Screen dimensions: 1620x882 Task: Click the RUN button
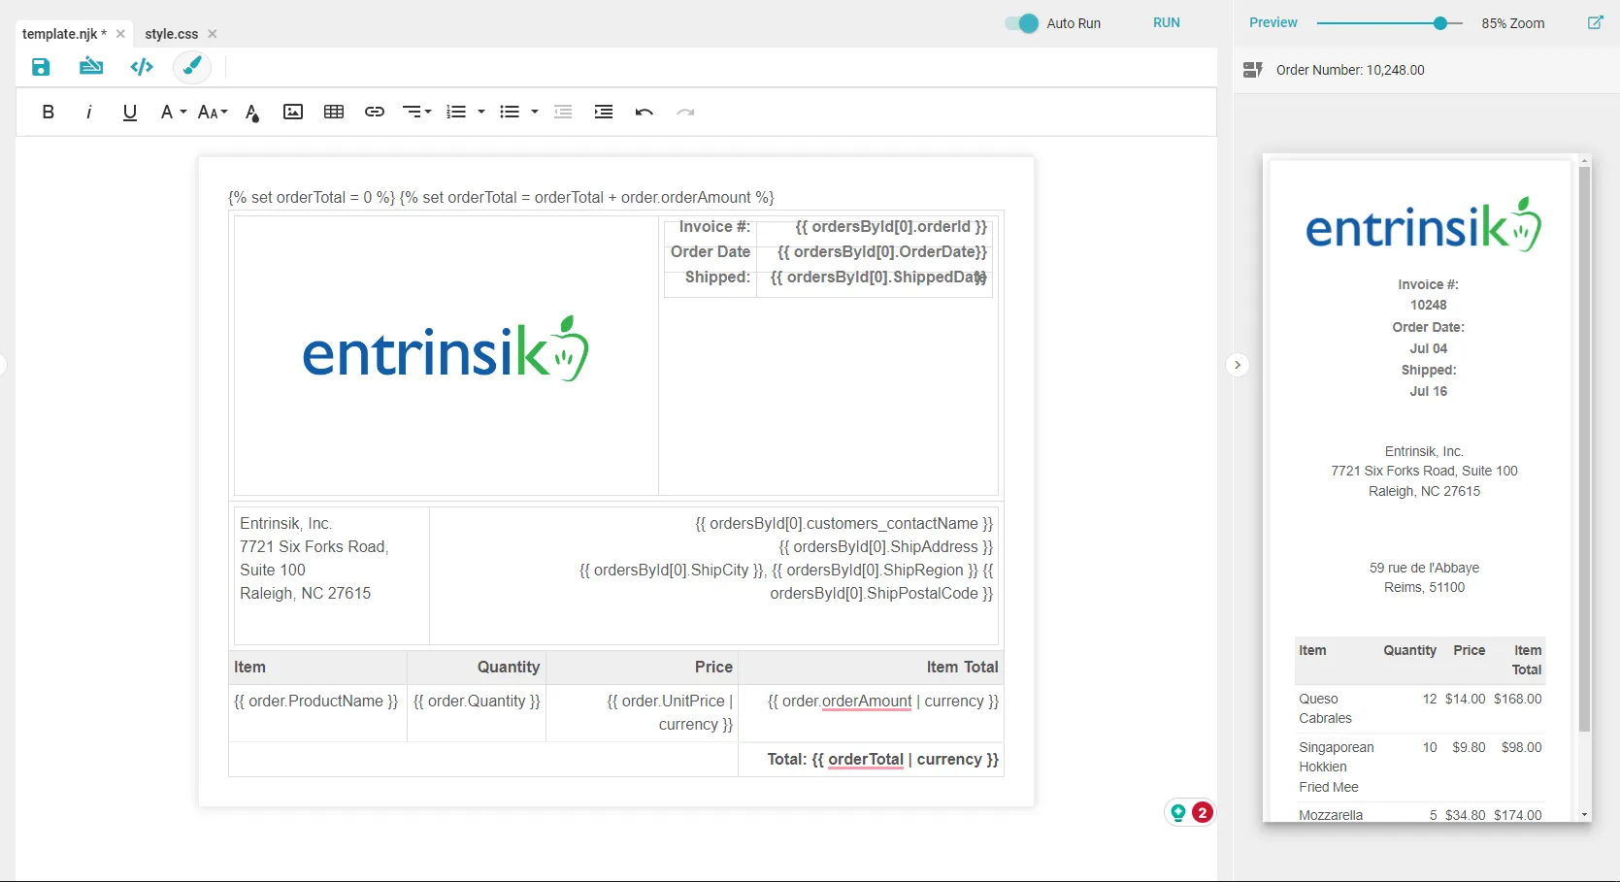[x=1167, y=22]
